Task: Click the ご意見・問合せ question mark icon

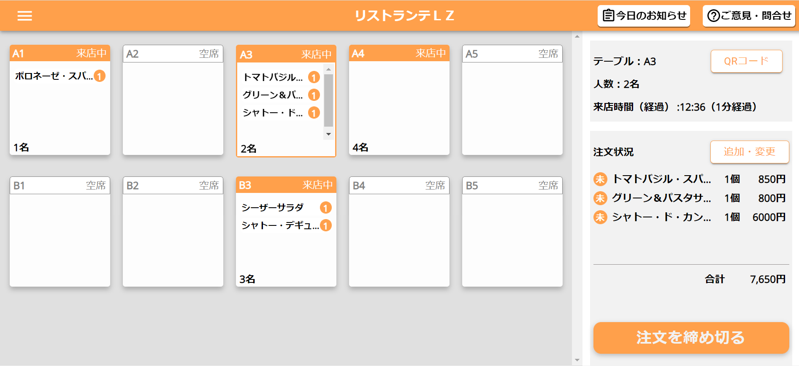Action: coord(713,16)
